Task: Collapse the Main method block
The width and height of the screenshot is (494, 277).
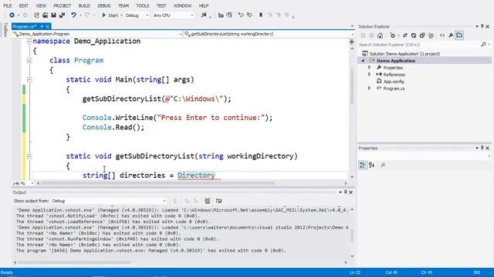Action: (29, 80)
